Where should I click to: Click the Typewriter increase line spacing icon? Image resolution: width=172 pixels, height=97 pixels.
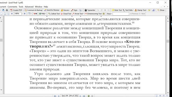click(109, 10)
